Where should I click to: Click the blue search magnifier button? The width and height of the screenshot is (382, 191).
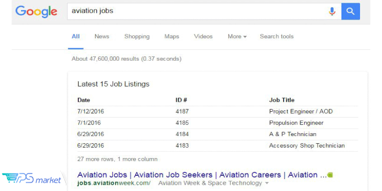(x=350, y=11)
